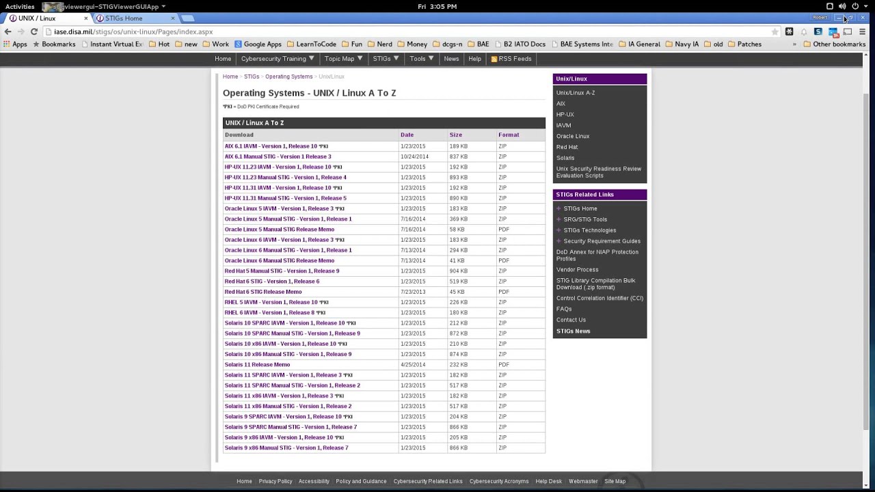Close the STIGs Home tab
The image size is (875, 492).
pyautogui.click(x=173, y=18)
